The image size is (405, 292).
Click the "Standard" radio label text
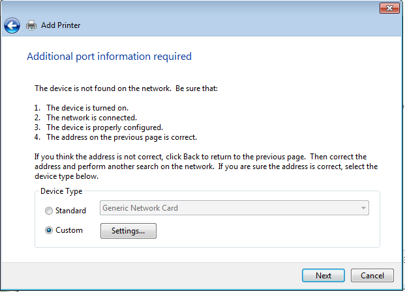tap(70, 211)
